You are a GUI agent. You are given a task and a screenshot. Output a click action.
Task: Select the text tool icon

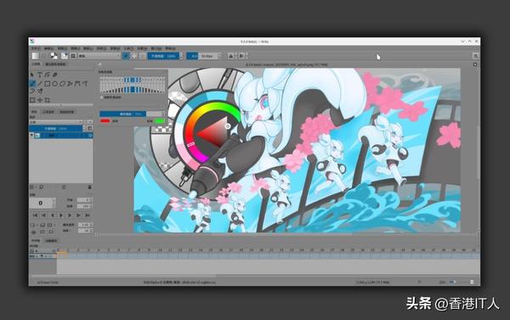point(40,75)
